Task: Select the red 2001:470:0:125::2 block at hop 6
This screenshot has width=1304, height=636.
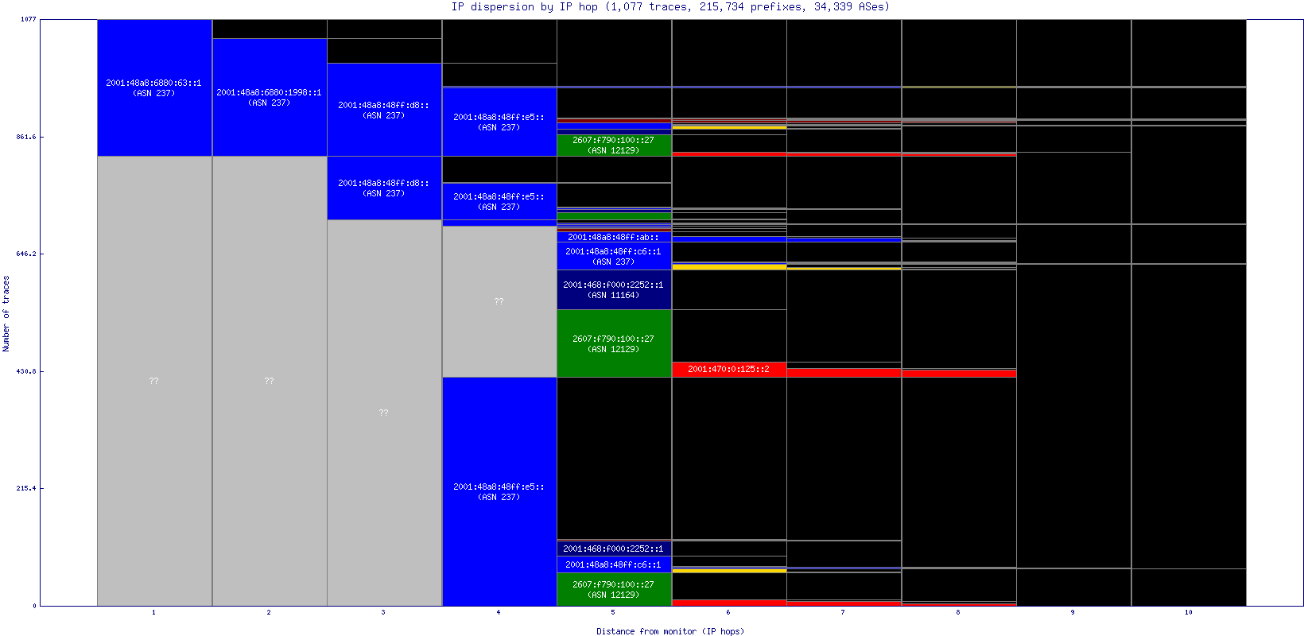Action: tap(729, 369)
